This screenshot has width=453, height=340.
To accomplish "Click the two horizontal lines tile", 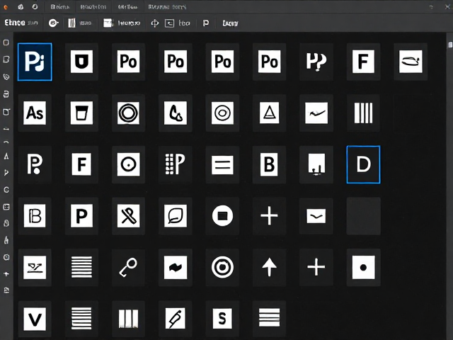I will pos(222,164).
